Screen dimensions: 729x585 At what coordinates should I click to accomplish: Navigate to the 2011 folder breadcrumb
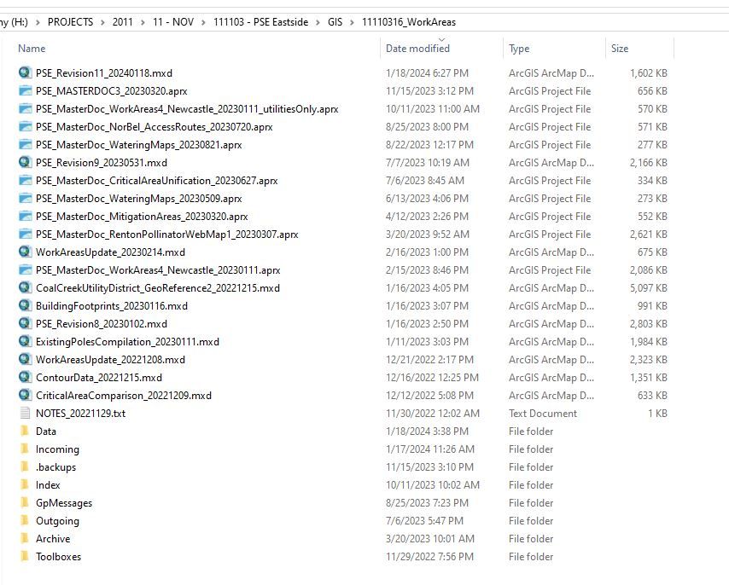coord(122,22)
